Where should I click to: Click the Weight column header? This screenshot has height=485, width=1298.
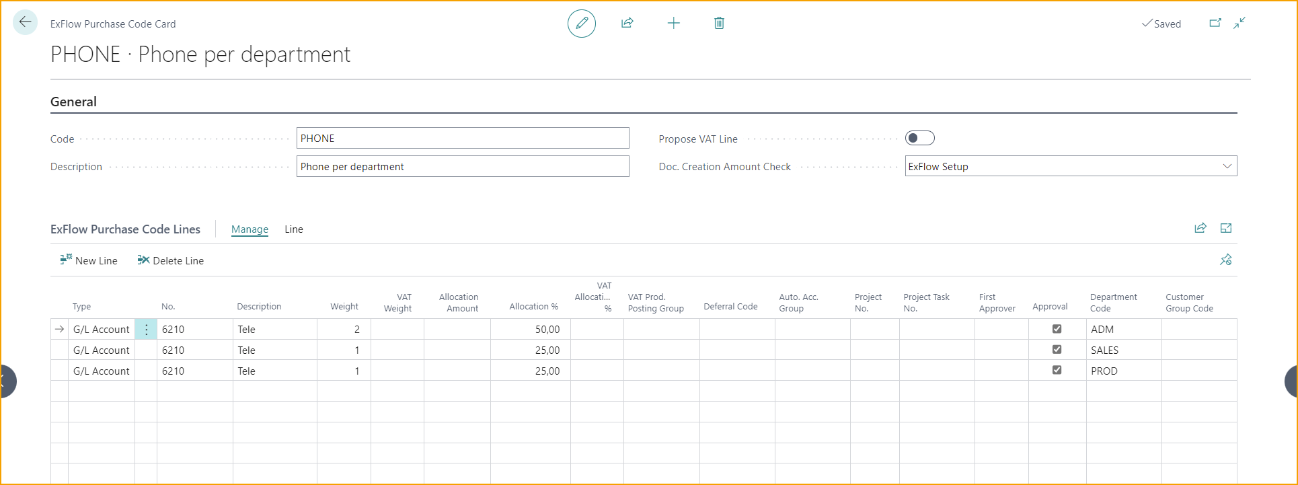click(x=344, y=306)
